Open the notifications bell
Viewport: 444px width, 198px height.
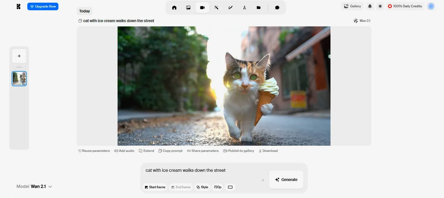click(370, 6)
